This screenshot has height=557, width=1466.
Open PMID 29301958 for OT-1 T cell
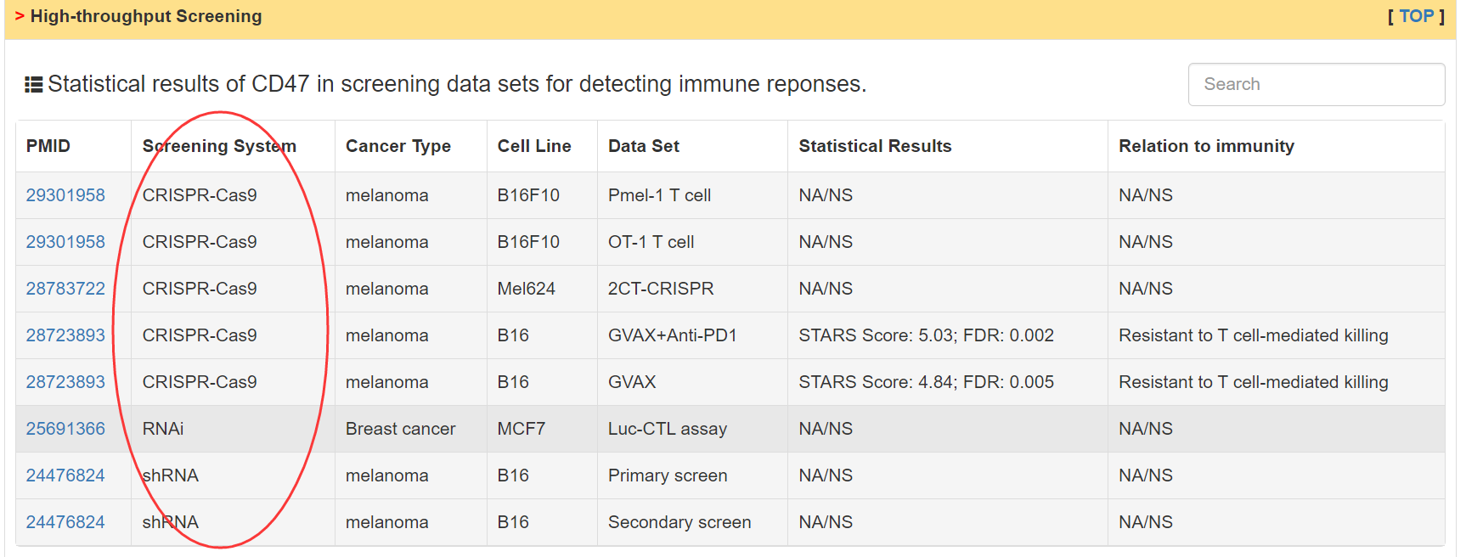(65, 242)
